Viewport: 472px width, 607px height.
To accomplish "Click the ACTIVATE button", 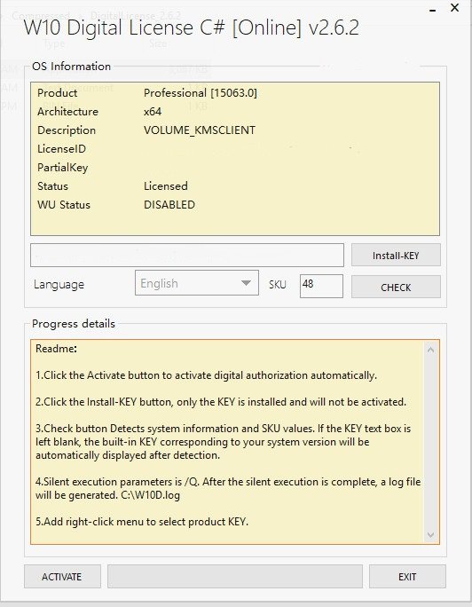I will [x=62, y=577].
